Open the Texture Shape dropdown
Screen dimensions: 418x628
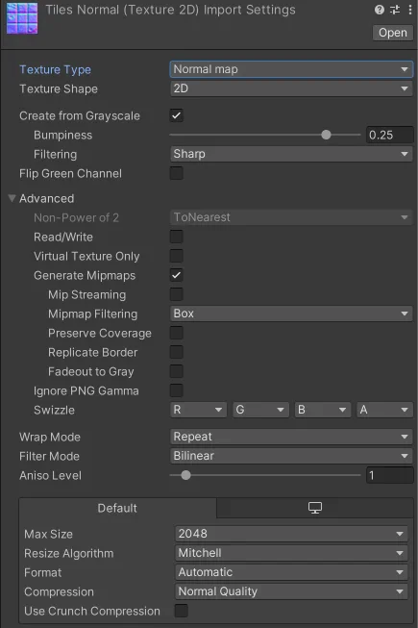coord(291,88)
